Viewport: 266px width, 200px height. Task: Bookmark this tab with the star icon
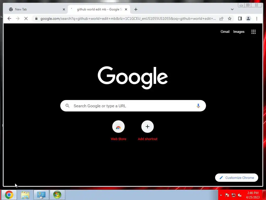pos(230,18)
